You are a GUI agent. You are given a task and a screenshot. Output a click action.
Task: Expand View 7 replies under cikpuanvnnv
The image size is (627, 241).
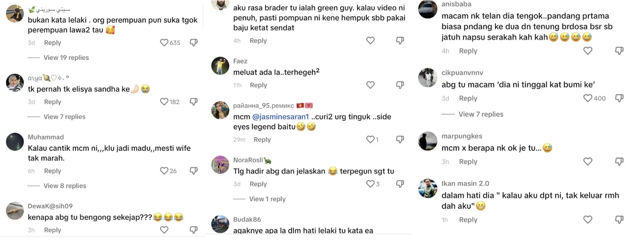(x=481, y=114)
